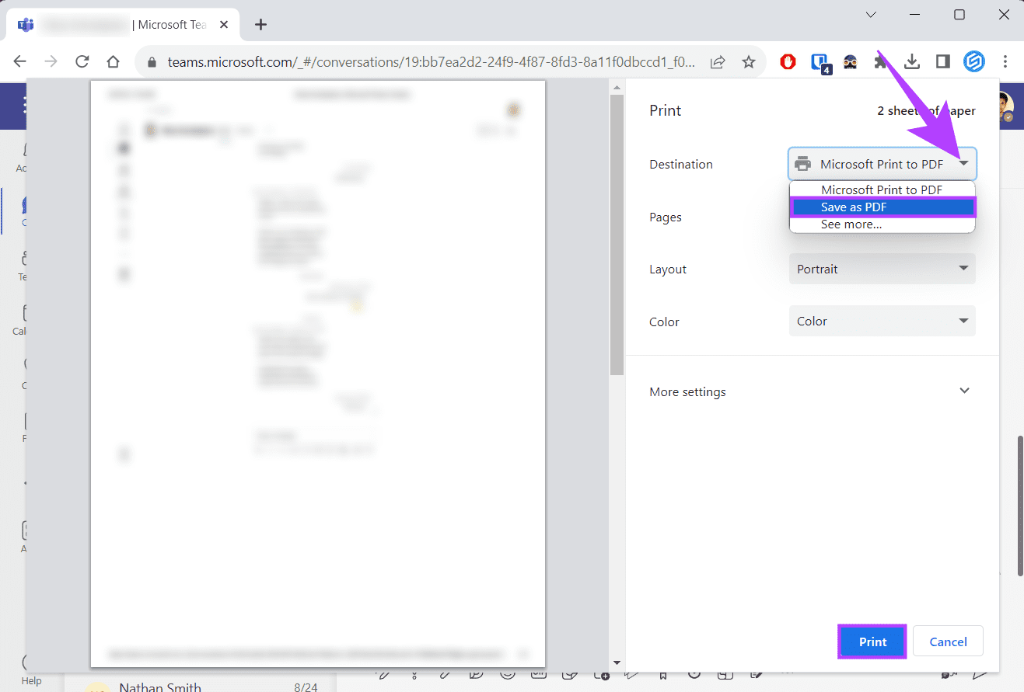Image resolution: width=1024 pixels, height=692 pixels.
Task: Click the tab search chevron
Action: coord(871,15)
